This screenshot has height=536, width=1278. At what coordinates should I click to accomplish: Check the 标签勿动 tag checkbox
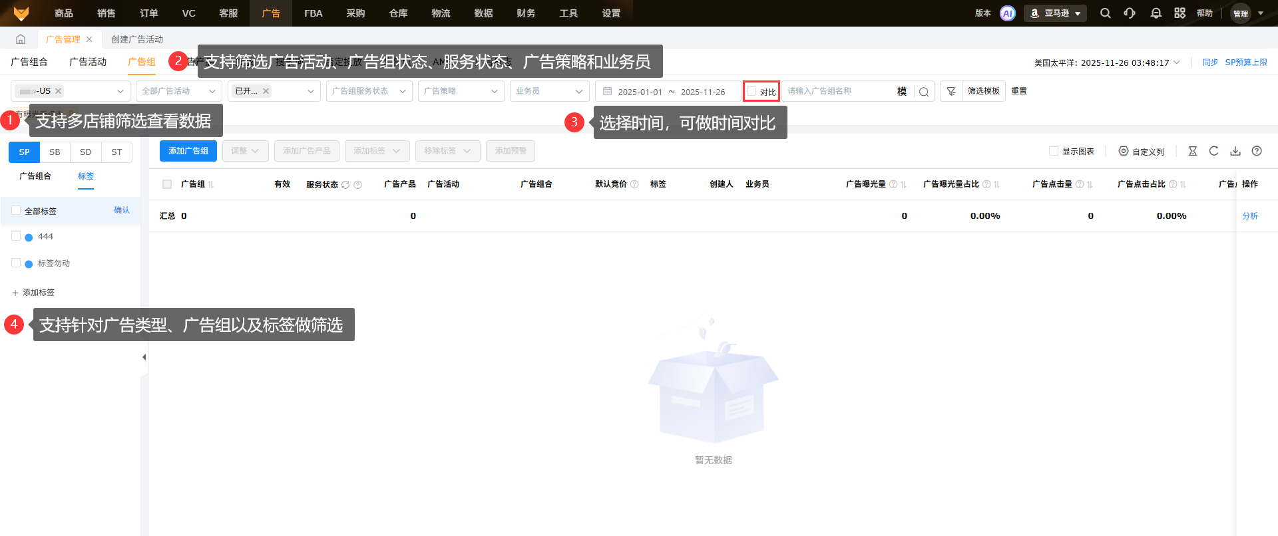tap(16, 263)
